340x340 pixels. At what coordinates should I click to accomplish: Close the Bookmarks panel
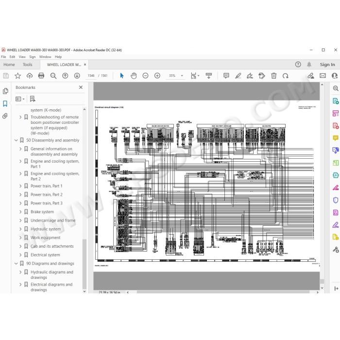[x=81, y=87]
